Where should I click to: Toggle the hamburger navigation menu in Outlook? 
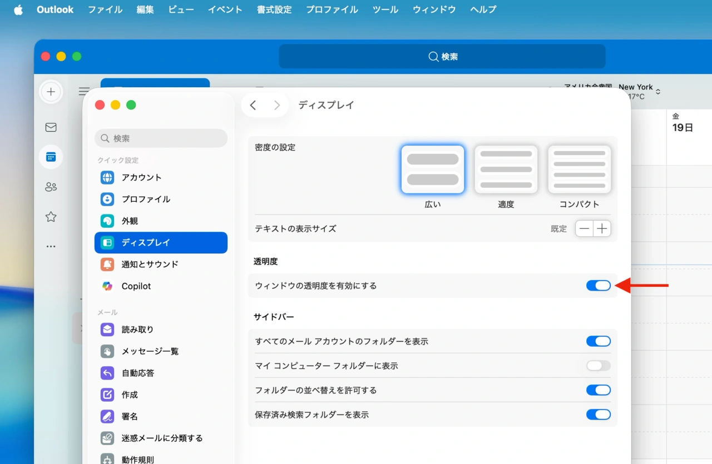click(84, 91)
